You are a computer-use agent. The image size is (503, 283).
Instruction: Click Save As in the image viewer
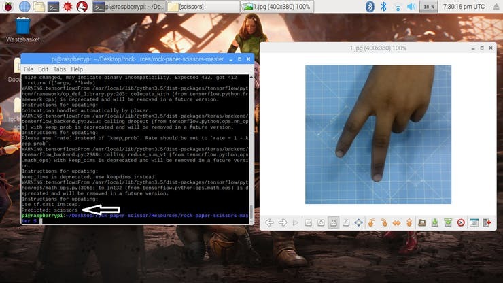tap(448, 222)
